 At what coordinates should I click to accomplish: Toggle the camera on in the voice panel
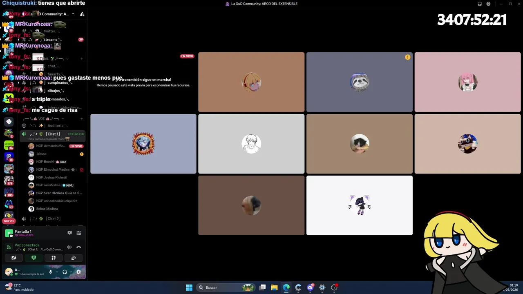point(14,258)
